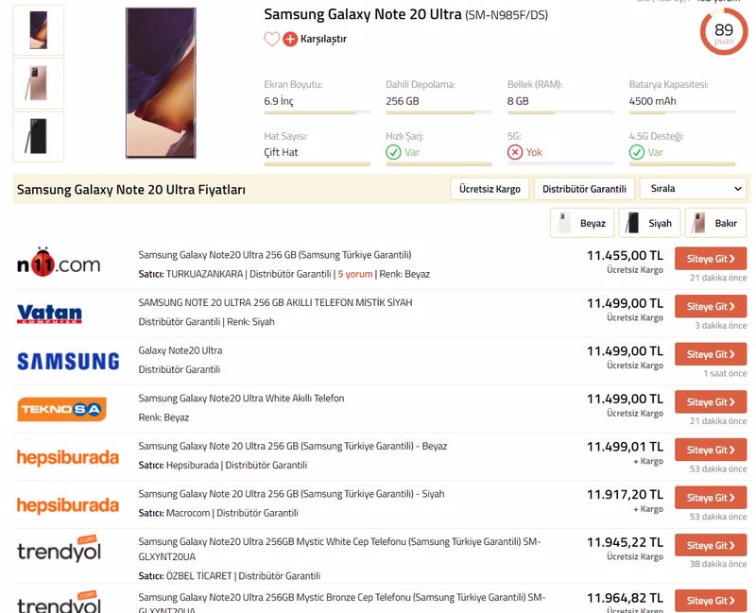Click Siteye Git for hepsiburada 11.499,01 TL offer
Screen dimensions: 756x613
pos(711,450)
